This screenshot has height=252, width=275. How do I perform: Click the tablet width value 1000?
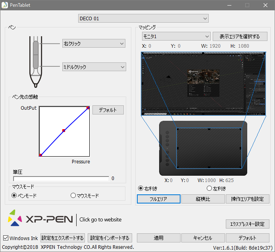[210, 180]
